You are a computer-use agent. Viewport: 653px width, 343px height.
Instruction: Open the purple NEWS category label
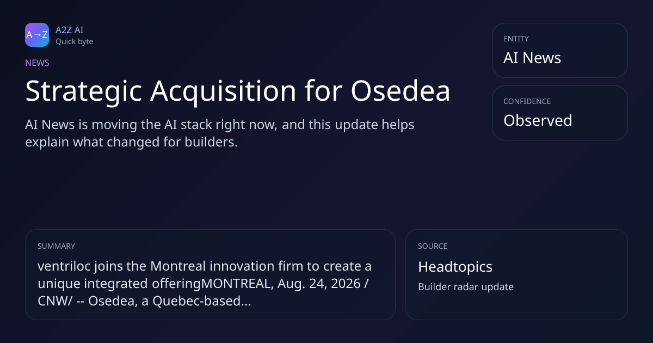coord(37,63)
